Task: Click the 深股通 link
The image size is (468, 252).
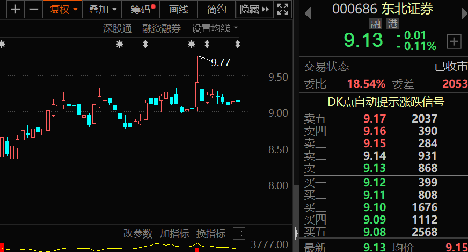Action: coord(118,28)
